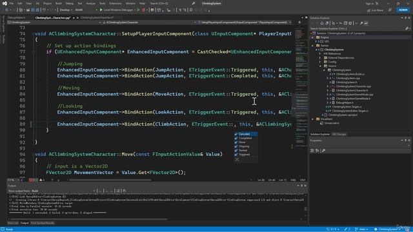413x232 pixels.
Task: Select Started in IntelliSense list
Action: 245,150
